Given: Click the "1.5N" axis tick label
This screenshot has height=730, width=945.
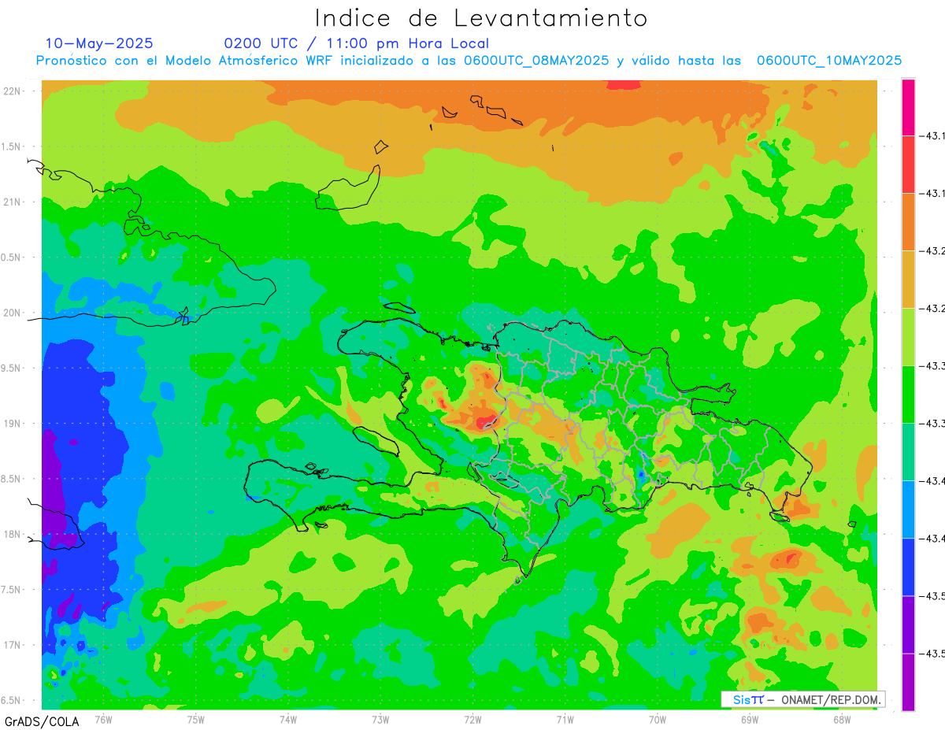Looking at the screenshot, I should [x=12, y=146].
